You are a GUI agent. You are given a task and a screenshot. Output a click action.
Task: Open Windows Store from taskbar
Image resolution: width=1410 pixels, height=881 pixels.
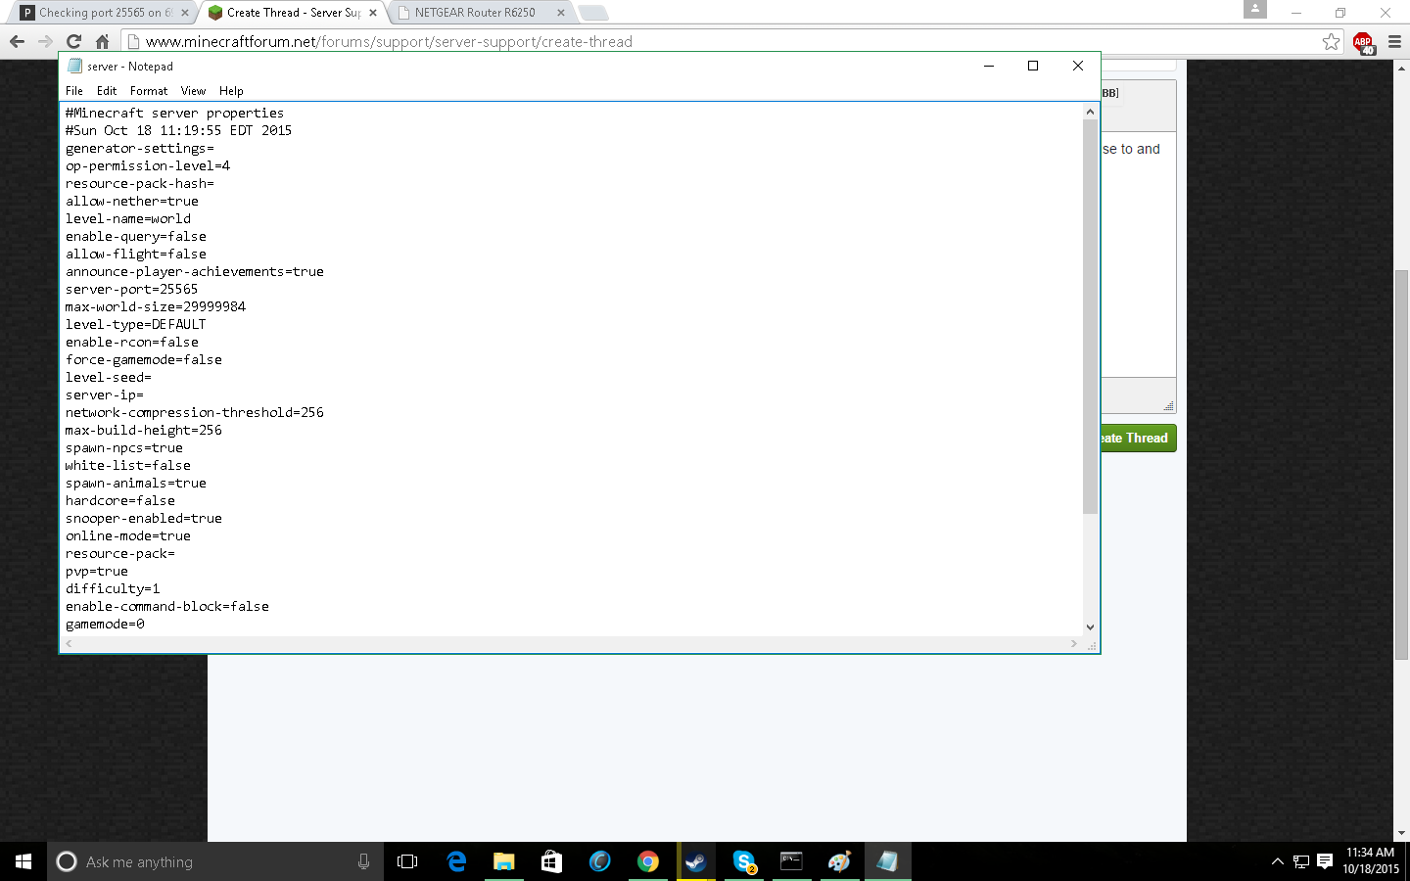pyautogui.click(x=552, y=861)
